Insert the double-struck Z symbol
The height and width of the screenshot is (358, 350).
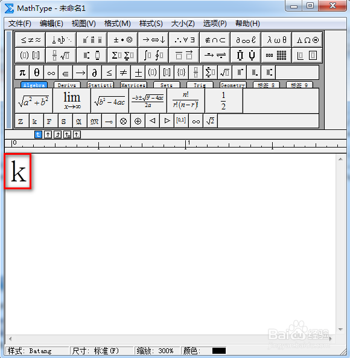tap(22, 121)
